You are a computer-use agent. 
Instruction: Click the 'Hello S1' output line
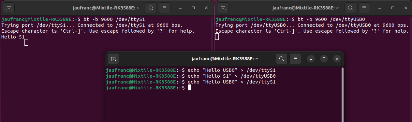(13, 37)
